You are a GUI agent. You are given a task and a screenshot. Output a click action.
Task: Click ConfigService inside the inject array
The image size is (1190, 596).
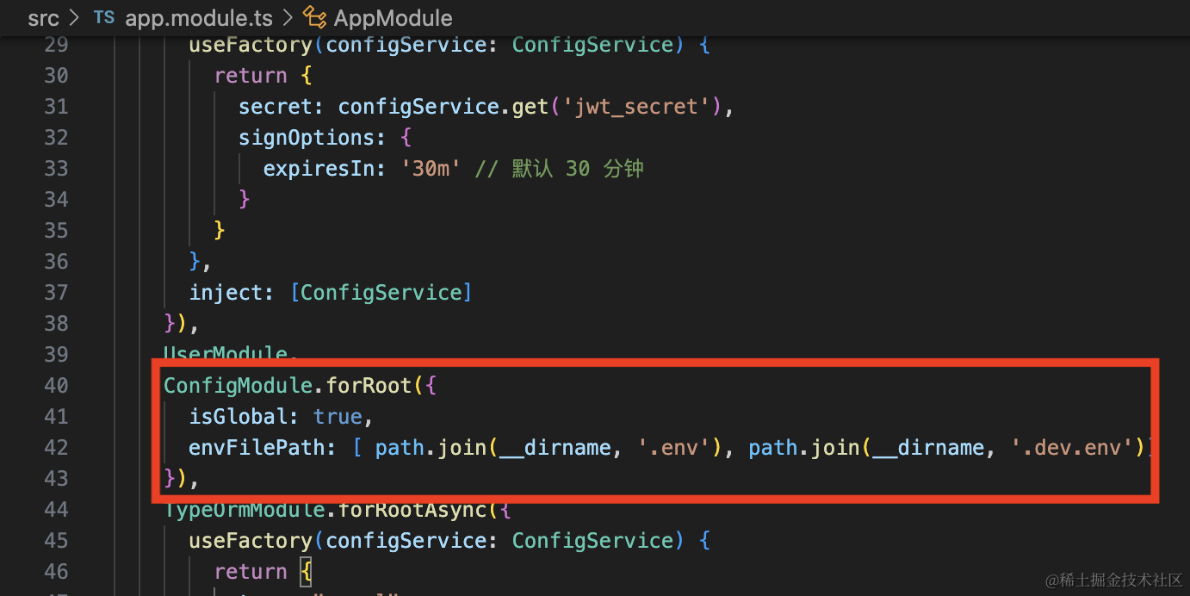[381, 293]
